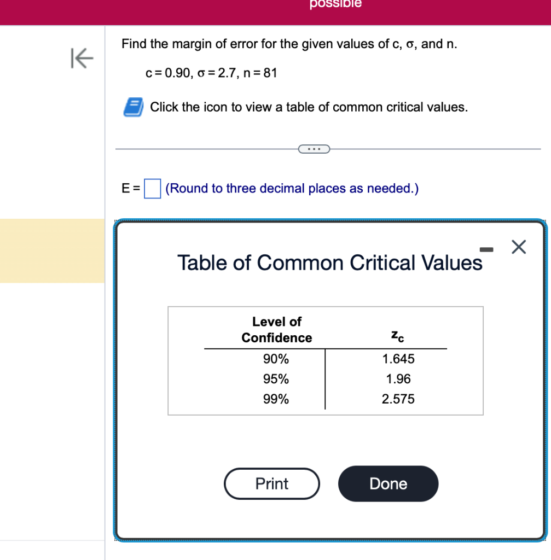Screen dimensions: 551x560
Task: Click the Print button in the dialog
Action: coord(272,483)
